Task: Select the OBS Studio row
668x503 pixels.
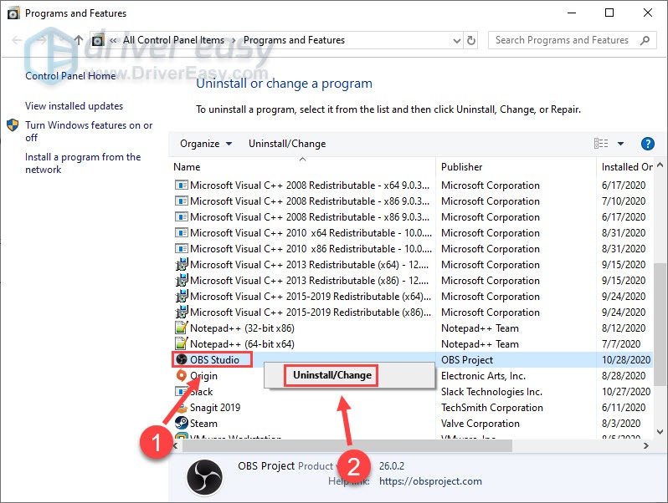Action: 411,360
